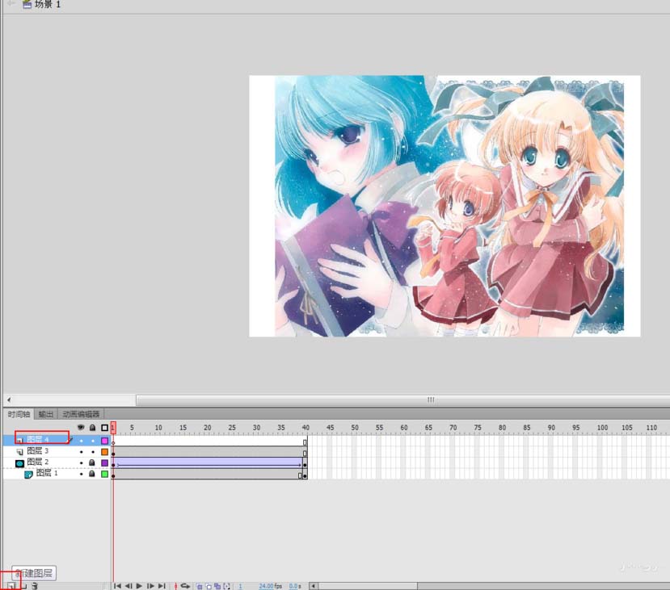Switch to the 动画编辑器 tab
Image resolution: width=670 pixels, height=590 pixels.
(x=81, y=414)
